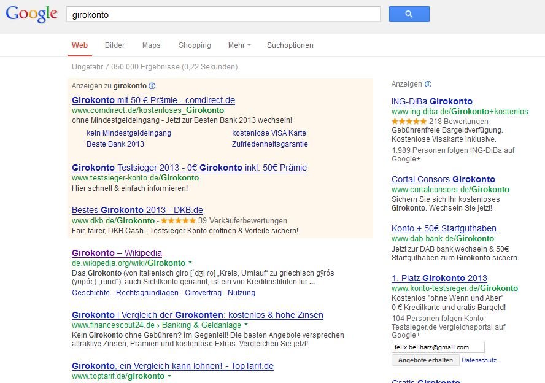This screenshot has height=383, width=545.
Task: Follow sitelink 'Beste Bank 2013'
Action: click(115, 144)
